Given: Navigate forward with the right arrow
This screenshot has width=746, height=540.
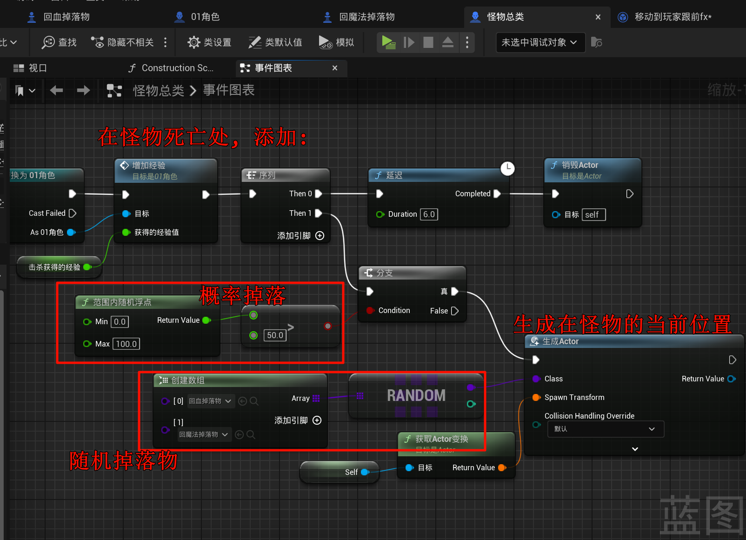Looking at the screenshot, I should pos(83,90).
